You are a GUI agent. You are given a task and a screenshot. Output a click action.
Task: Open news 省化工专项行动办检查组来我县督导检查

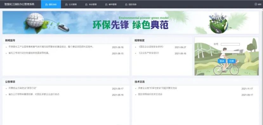point(29,53)
